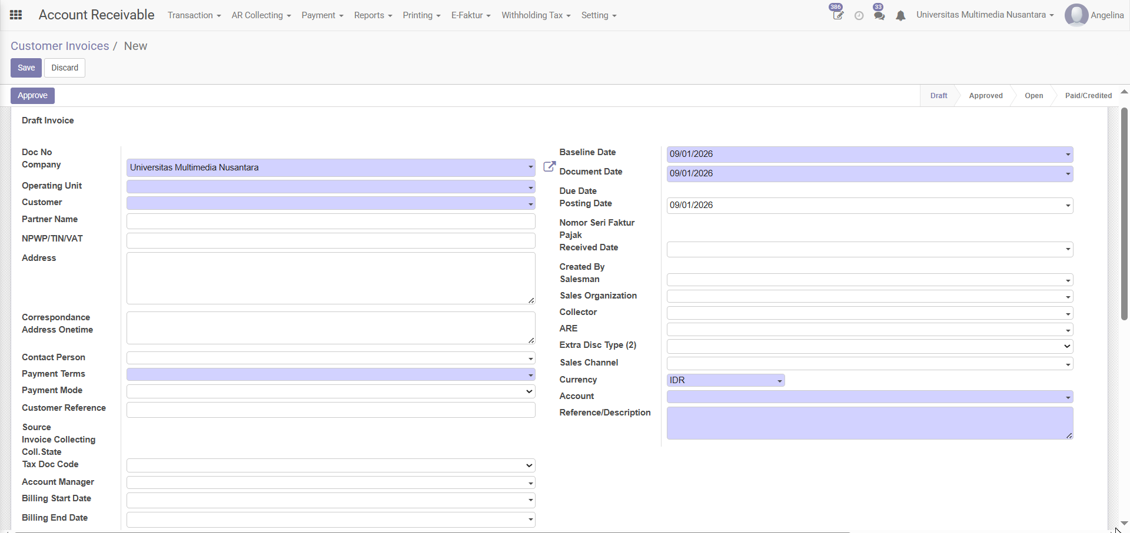Select the Approved status stage

[x=985, y=96]
